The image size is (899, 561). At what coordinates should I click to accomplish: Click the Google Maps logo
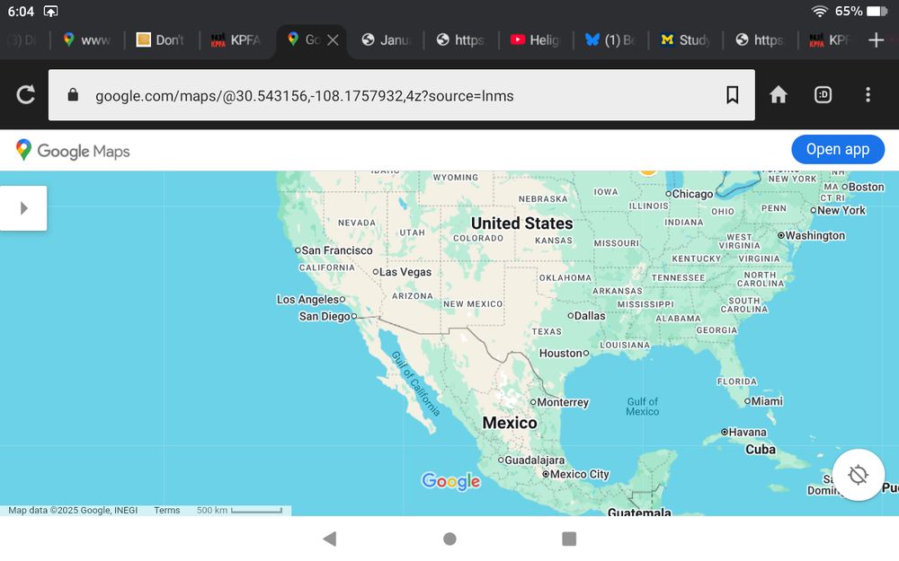73,151
